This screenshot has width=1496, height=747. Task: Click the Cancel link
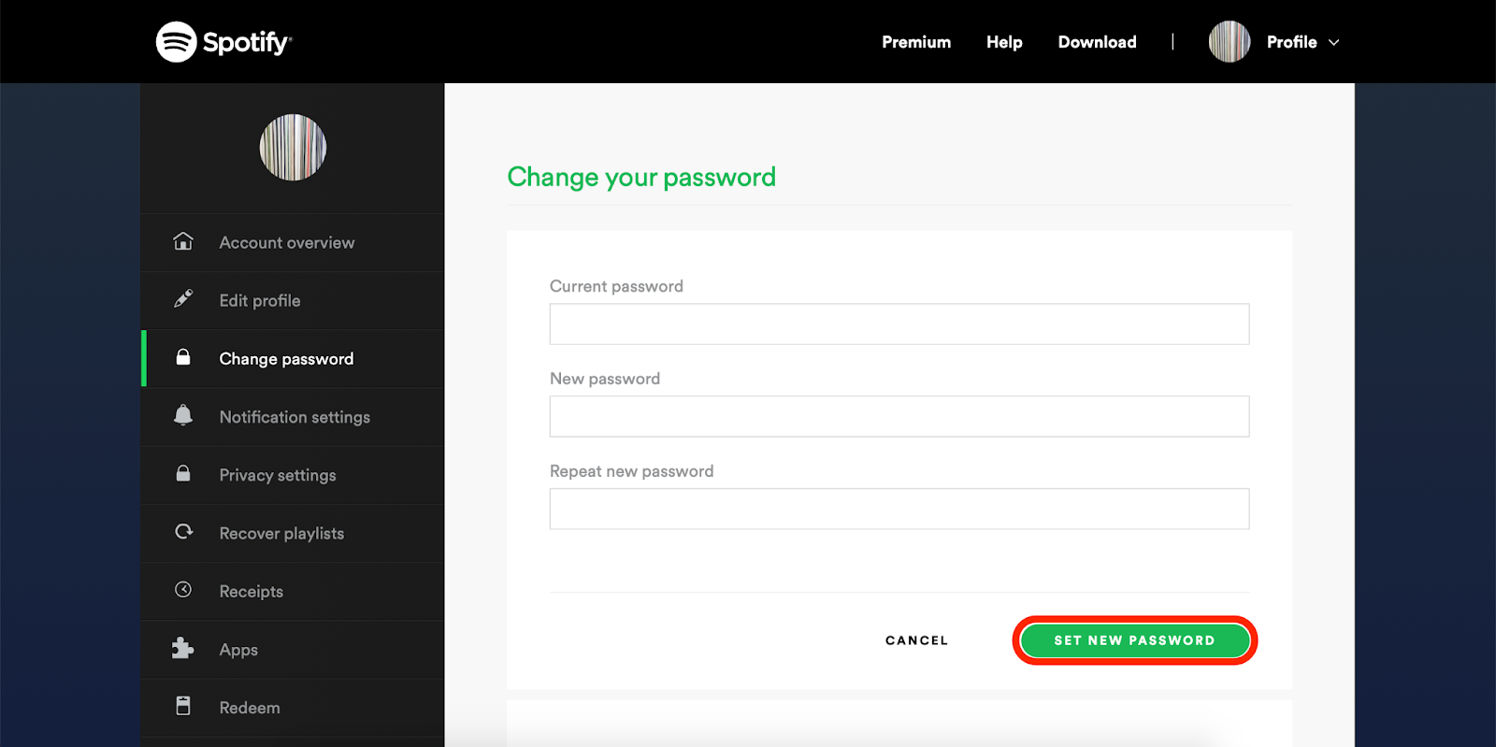click(915, 640)
